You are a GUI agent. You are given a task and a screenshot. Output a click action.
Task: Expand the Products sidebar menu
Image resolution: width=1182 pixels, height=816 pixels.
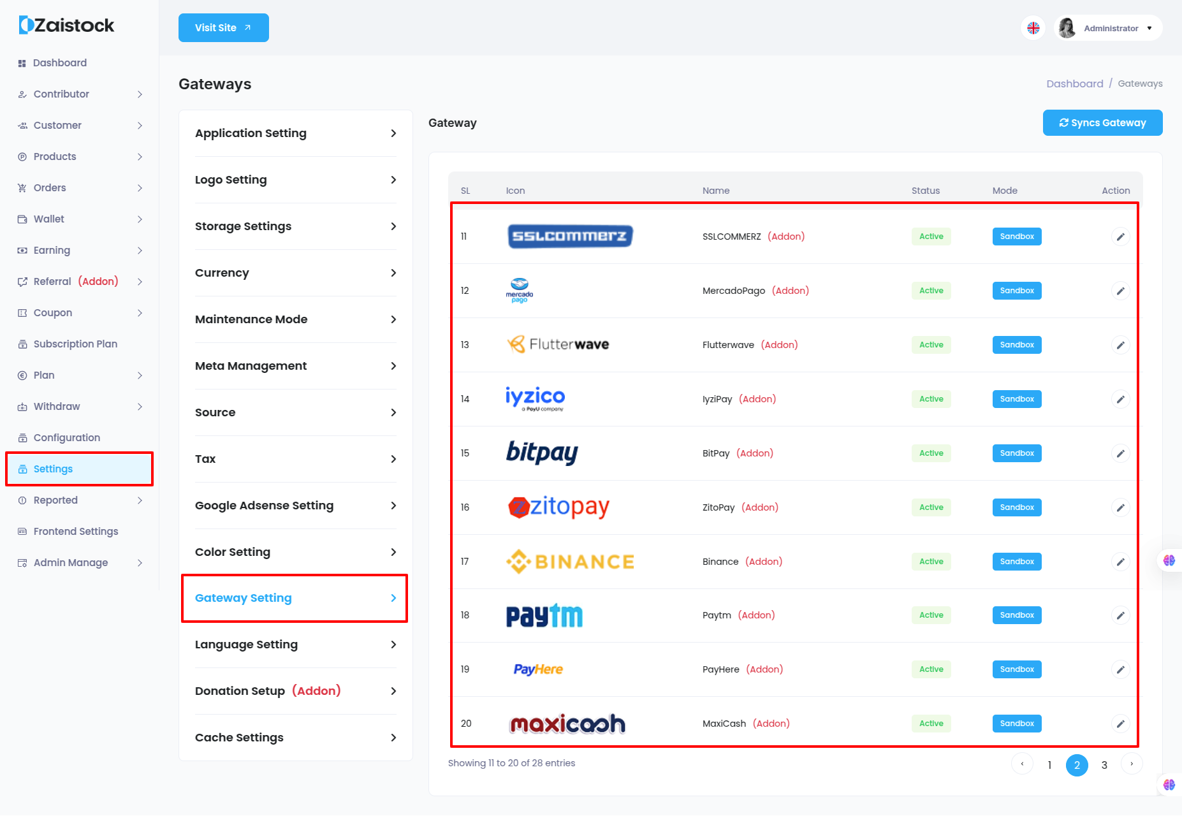(x=80, y=157)
